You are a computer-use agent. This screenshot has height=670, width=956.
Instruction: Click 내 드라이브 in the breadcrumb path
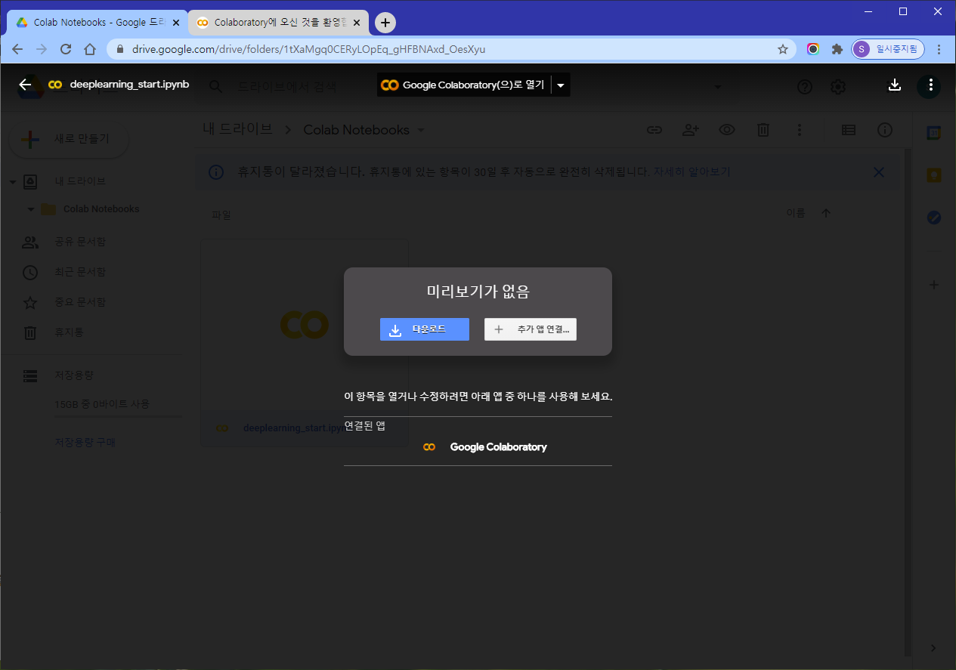coord(237,129)
